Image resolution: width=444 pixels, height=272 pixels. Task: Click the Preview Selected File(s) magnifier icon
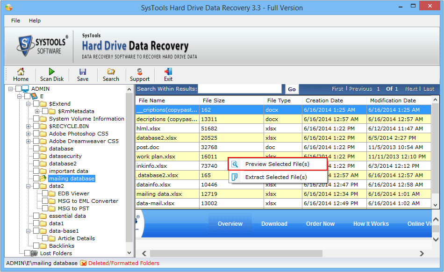click(x=235, y=164)
